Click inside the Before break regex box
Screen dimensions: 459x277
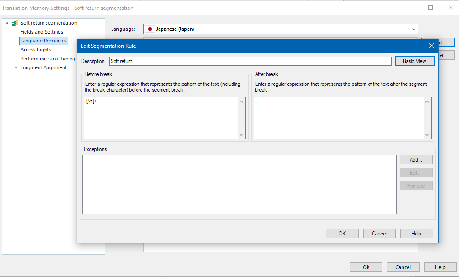161,118
